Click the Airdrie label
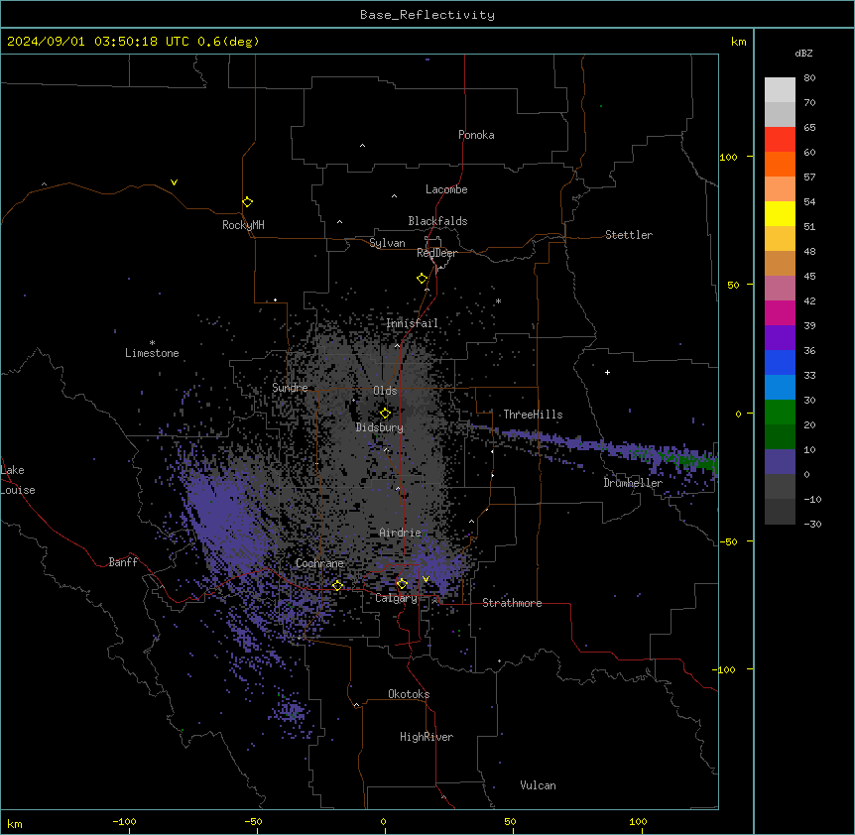 tap(400, 533)
